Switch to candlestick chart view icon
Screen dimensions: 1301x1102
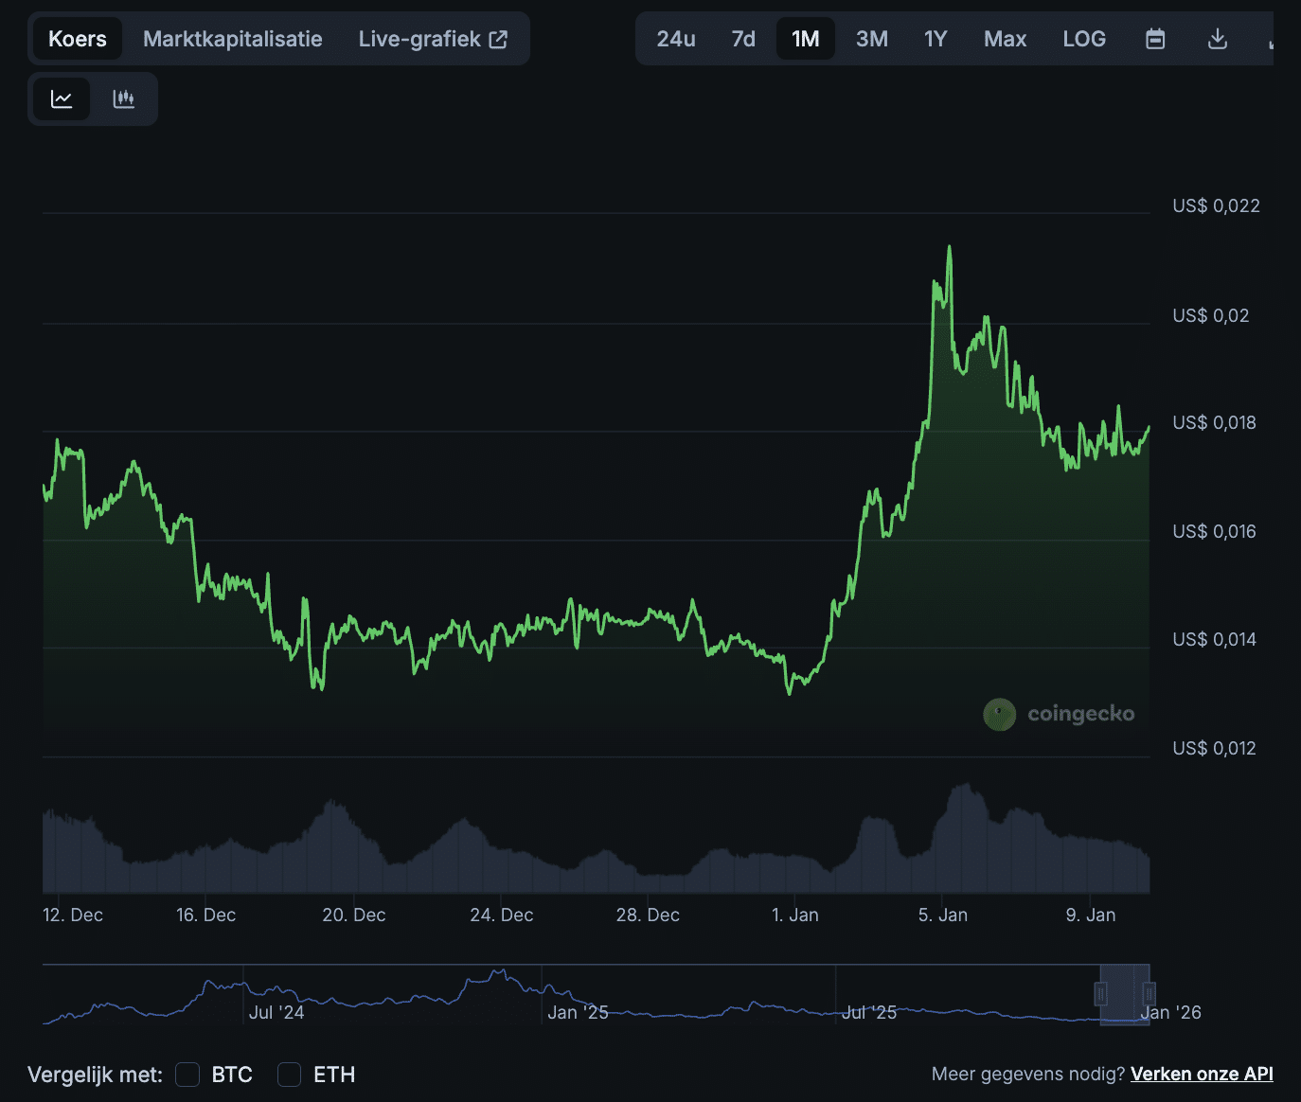124,99
